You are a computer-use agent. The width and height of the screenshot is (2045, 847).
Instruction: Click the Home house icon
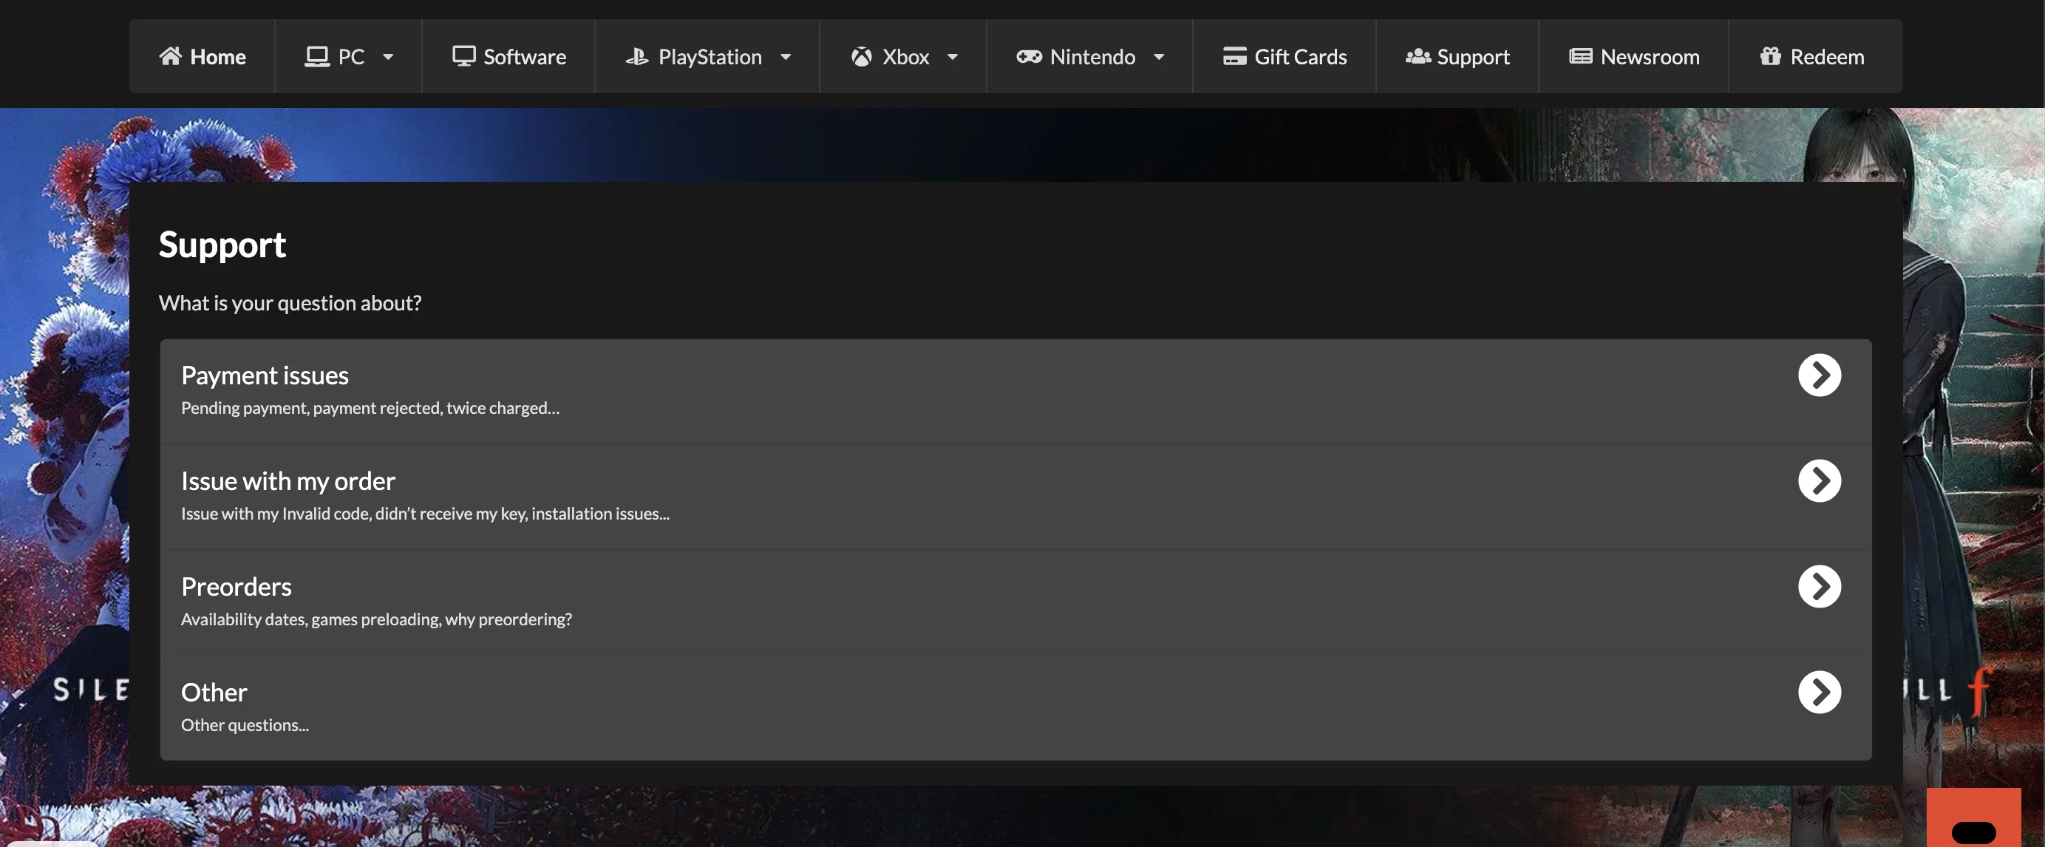(x=170, y=55)
